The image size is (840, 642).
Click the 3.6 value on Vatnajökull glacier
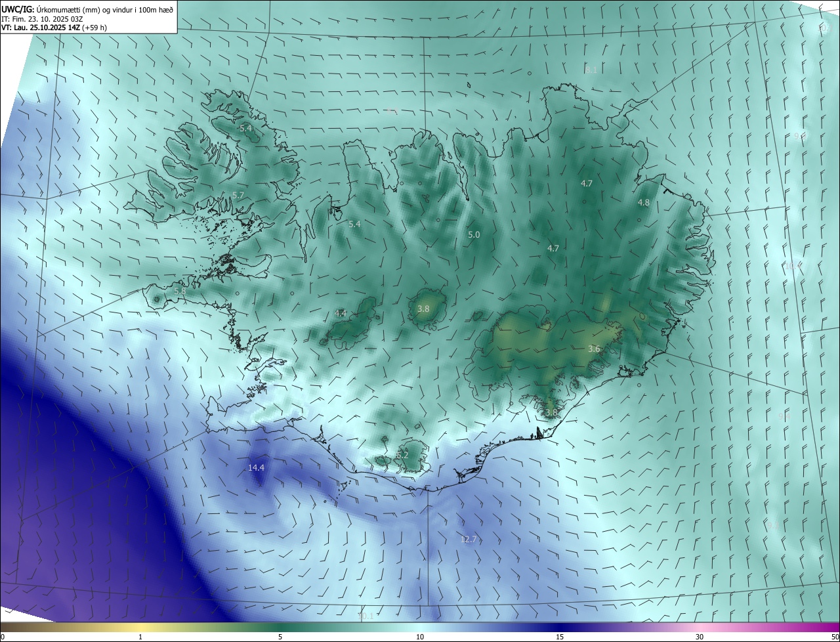tap(594, 349)
